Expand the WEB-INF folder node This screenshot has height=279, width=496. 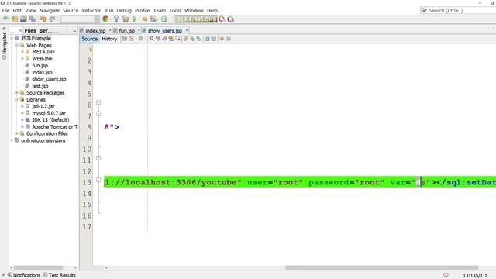click(22, 59)
